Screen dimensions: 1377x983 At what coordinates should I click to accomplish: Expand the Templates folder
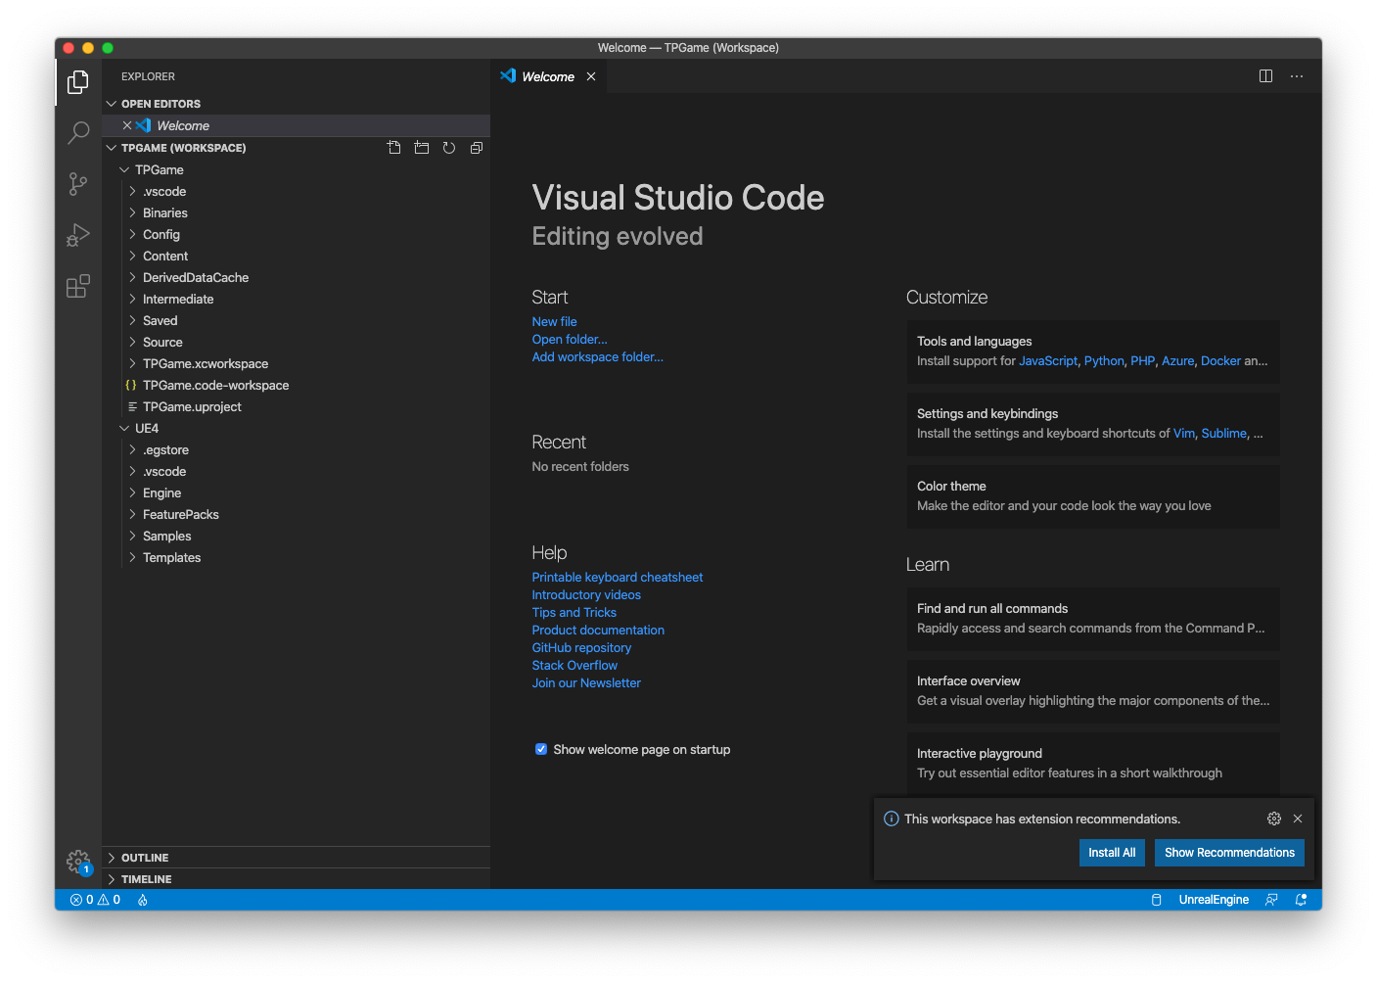click(x=296, y=558)
